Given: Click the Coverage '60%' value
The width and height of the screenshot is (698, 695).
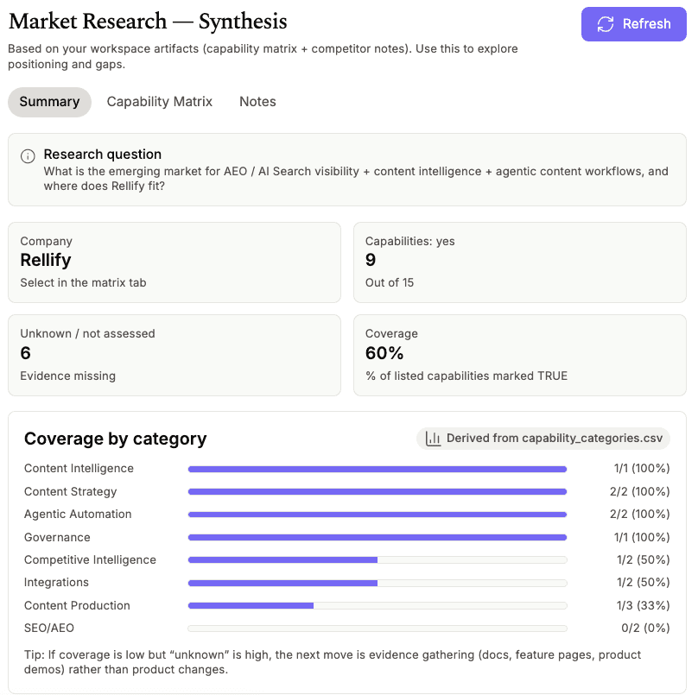Looking at the screenshot, I should [x=384, y=353].
